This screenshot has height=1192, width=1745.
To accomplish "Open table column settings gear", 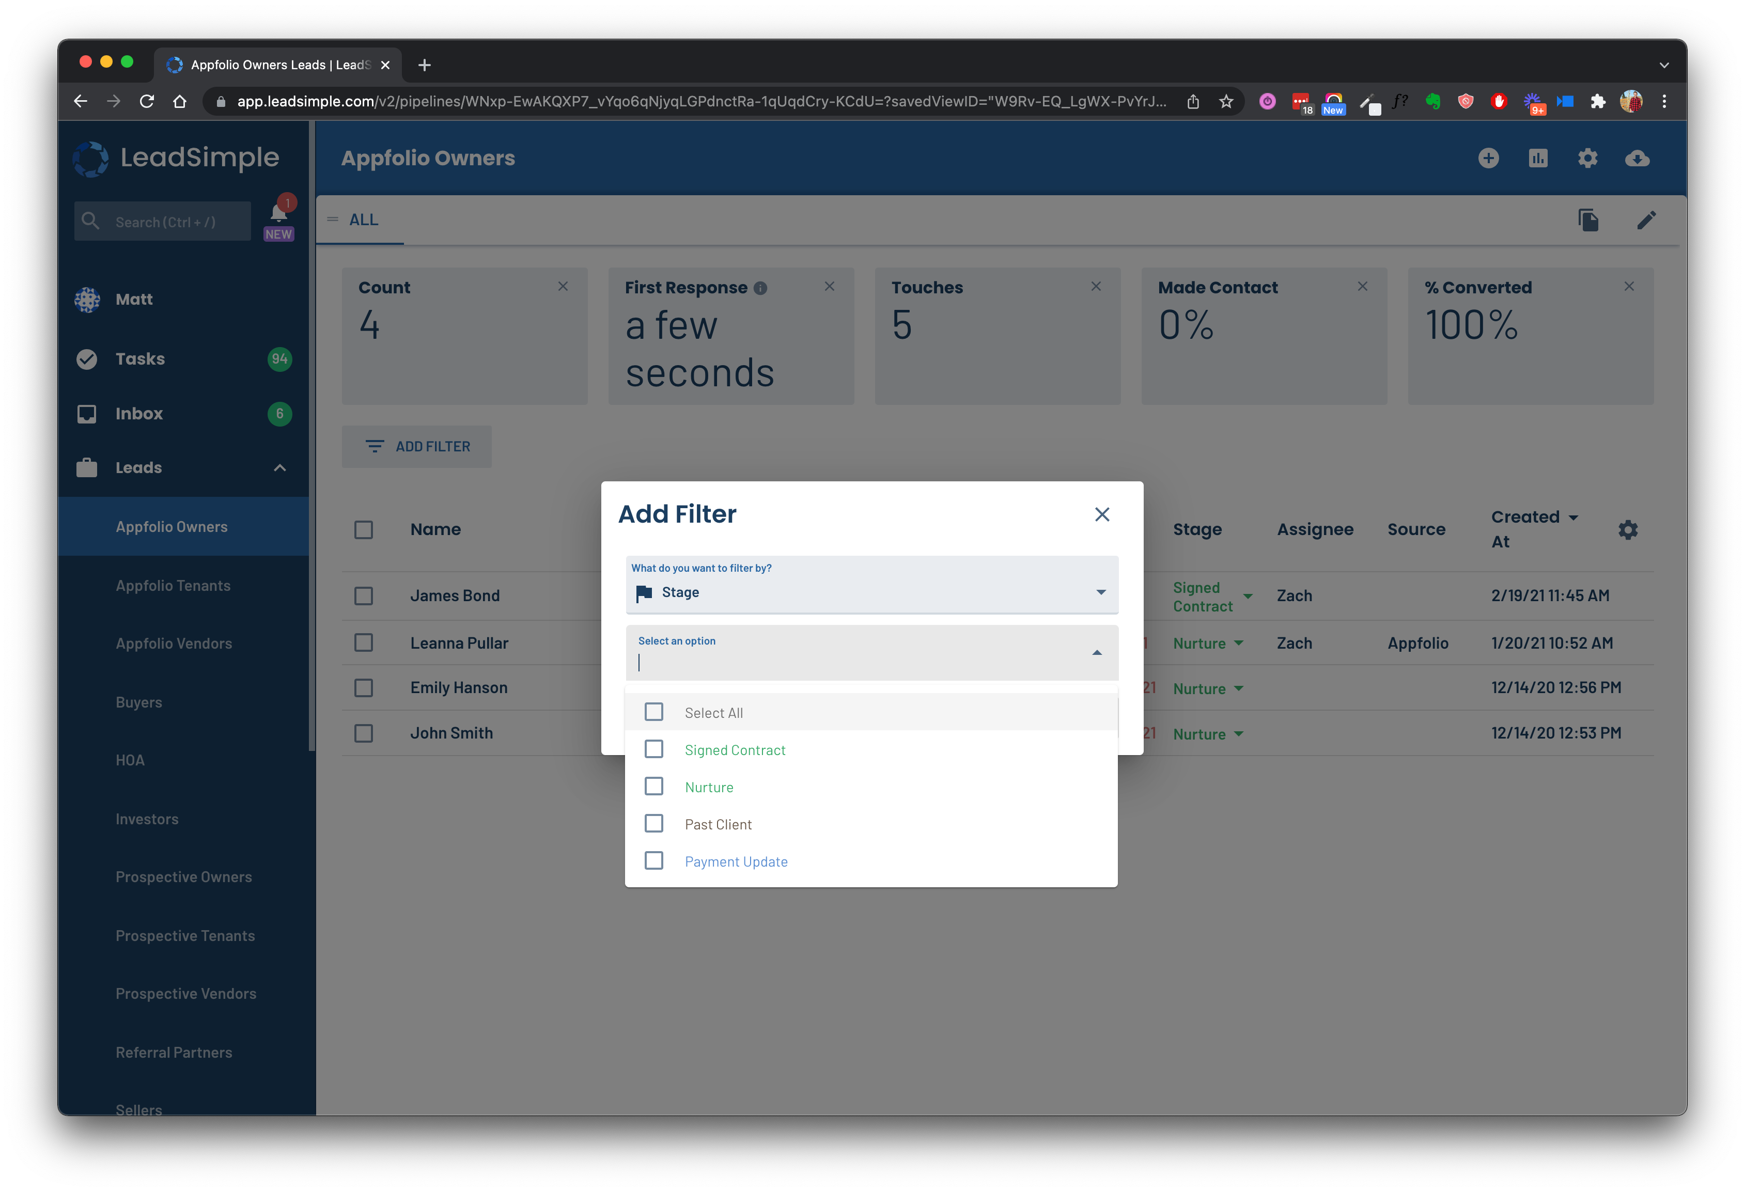I will pos(1627,530).
